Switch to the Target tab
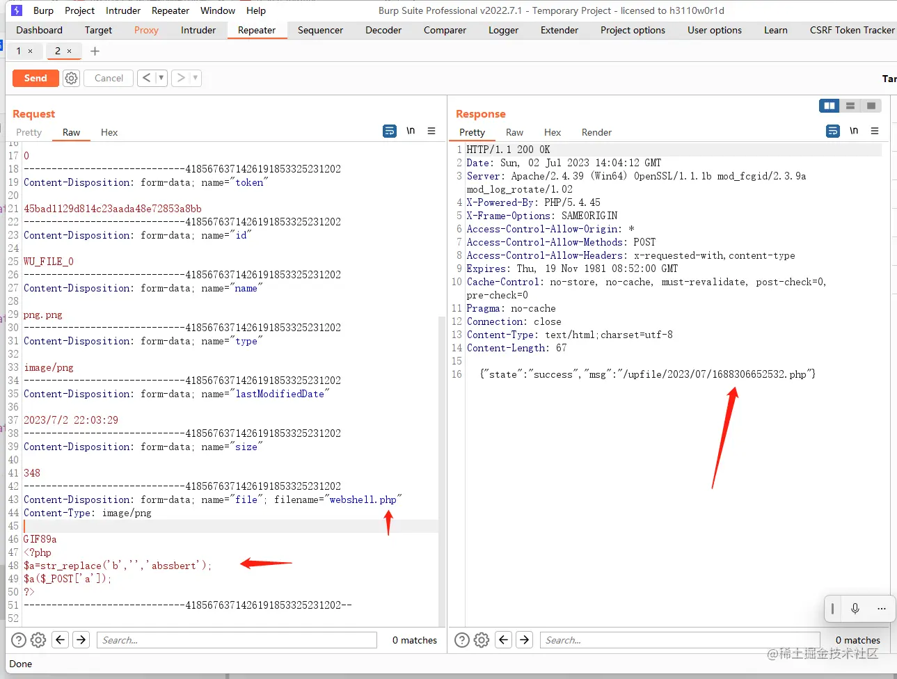 pyautogui.click(x=99, y=30)
